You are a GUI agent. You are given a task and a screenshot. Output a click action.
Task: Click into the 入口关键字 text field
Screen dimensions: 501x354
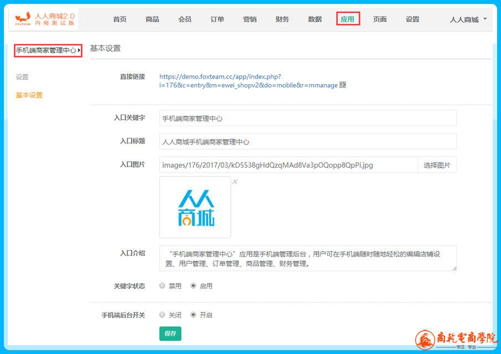click(307, 118)
